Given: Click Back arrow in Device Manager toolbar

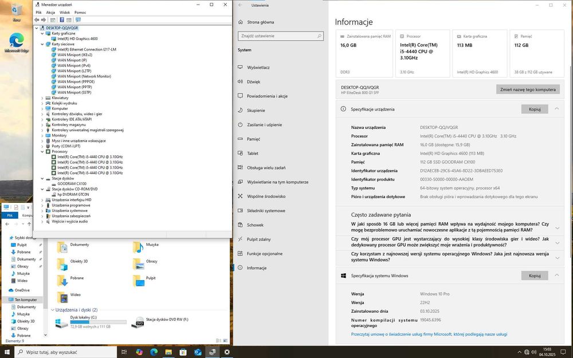Looking at the screenshot, I should 37,19.
